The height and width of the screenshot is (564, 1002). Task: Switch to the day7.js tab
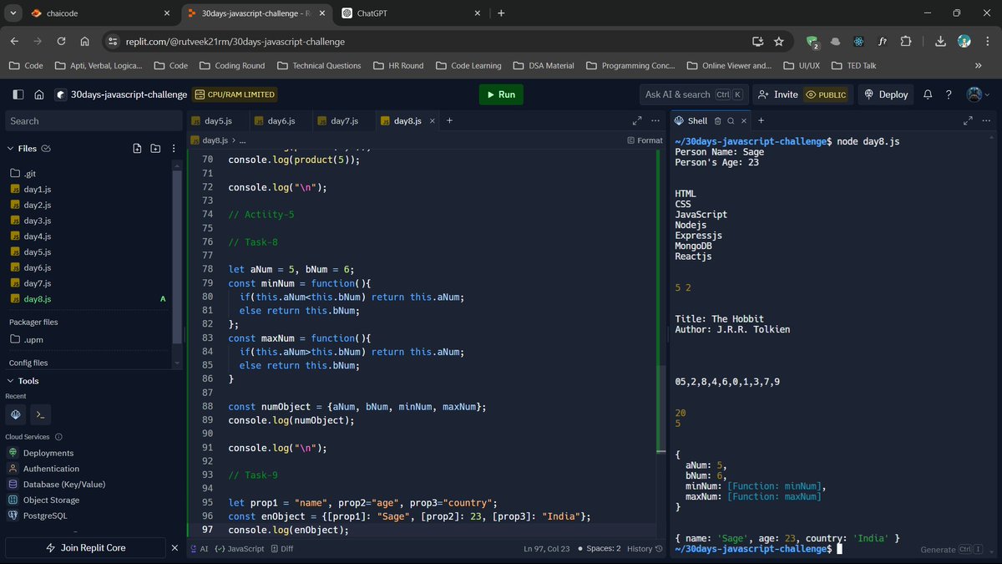[344, 121]
